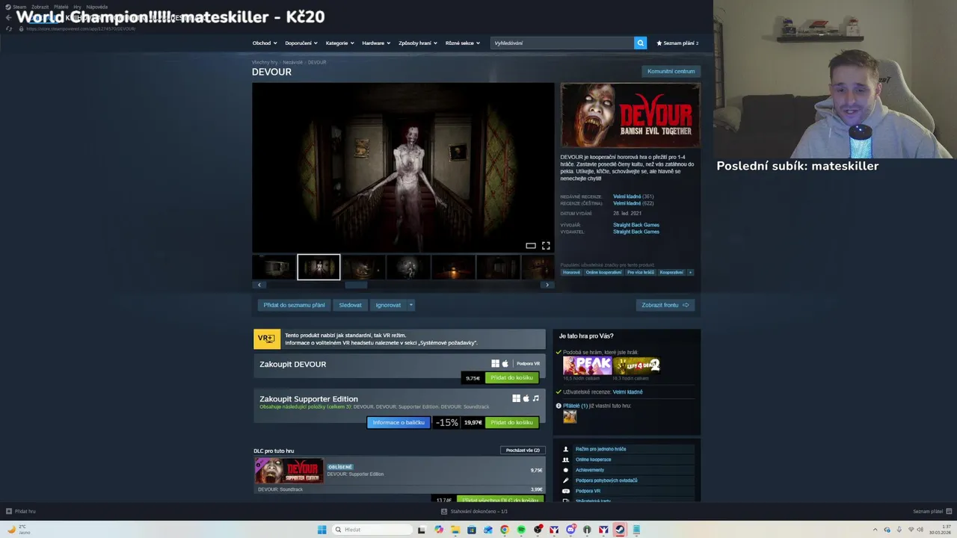Enter fullscreen for the screenshot viewer

click(x=546, y=246)
